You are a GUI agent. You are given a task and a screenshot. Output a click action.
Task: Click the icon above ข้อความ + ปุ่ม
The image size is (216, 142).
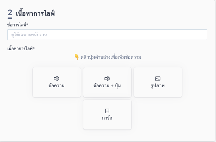[x=107, y=79]
